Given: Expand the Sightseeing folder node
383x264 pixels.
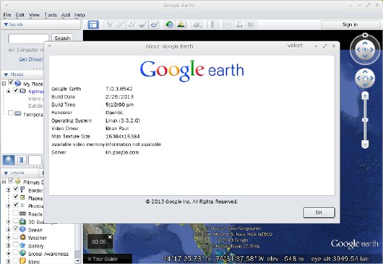Looking at the screenshot, I should 8,91.
